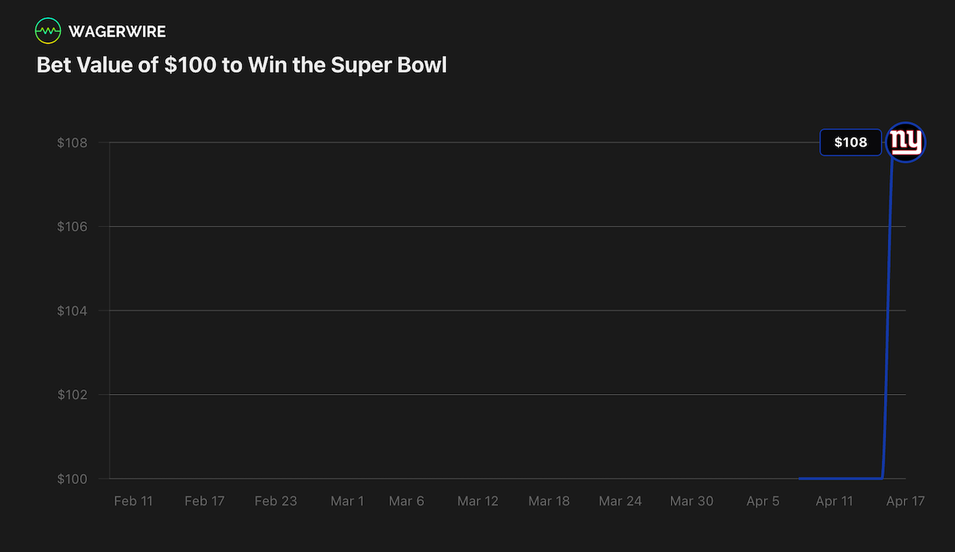Select the Mar 30 date label
Image resolution: width=955 pixels, height=552 pixels.
click(x=691, y=502)
